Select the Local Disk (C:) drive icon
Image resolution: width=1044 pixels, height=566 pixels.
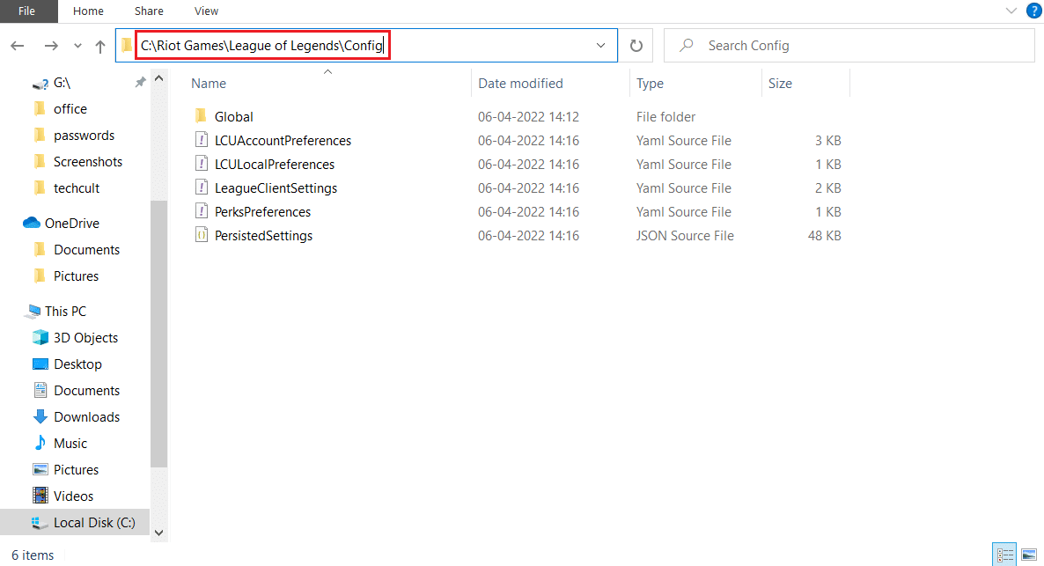[40, 523]
